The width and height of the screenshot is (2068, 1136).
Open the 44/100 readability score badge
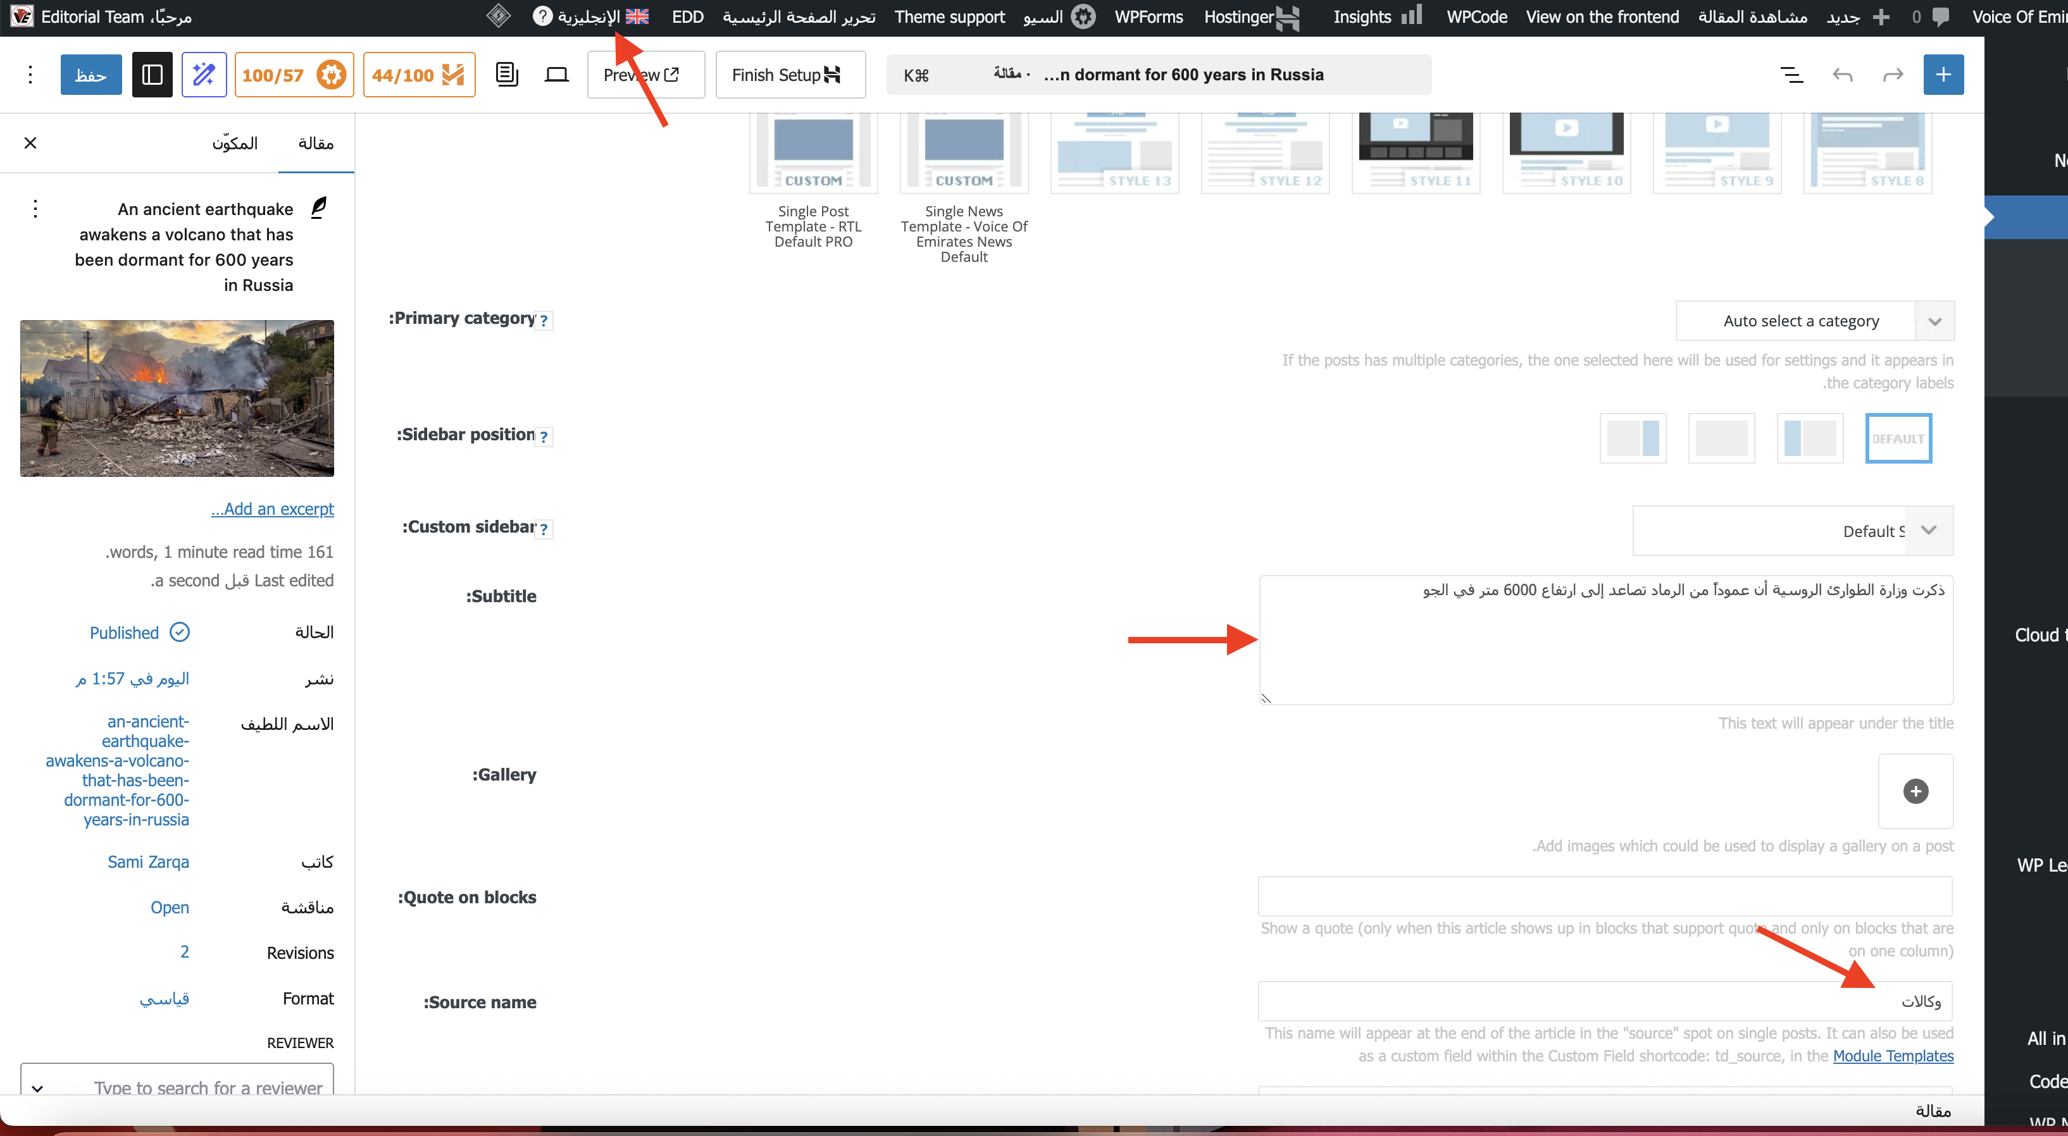pyautogui.click(x=419, y=75)
